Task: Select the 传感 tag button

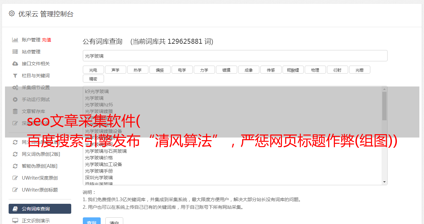Action: coord(271,70)
